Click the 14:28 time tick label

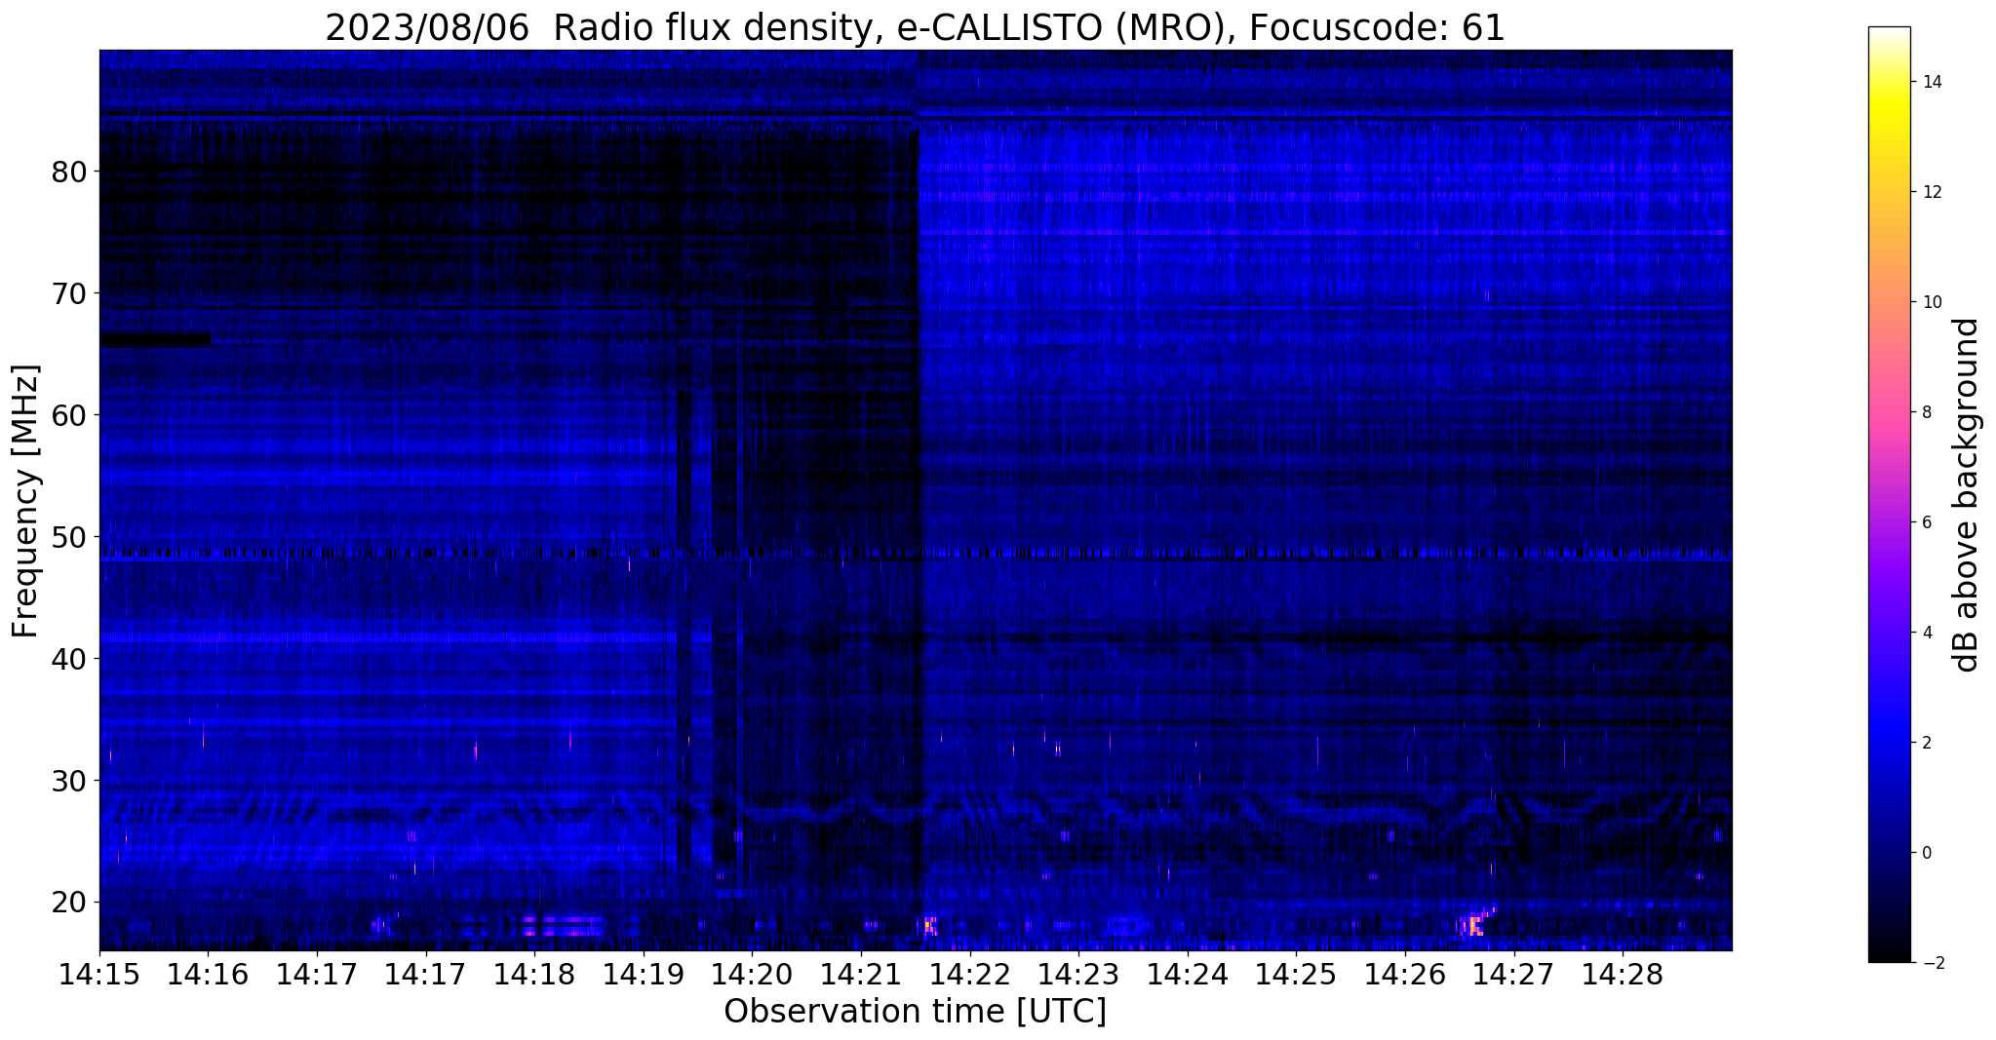1622,976
